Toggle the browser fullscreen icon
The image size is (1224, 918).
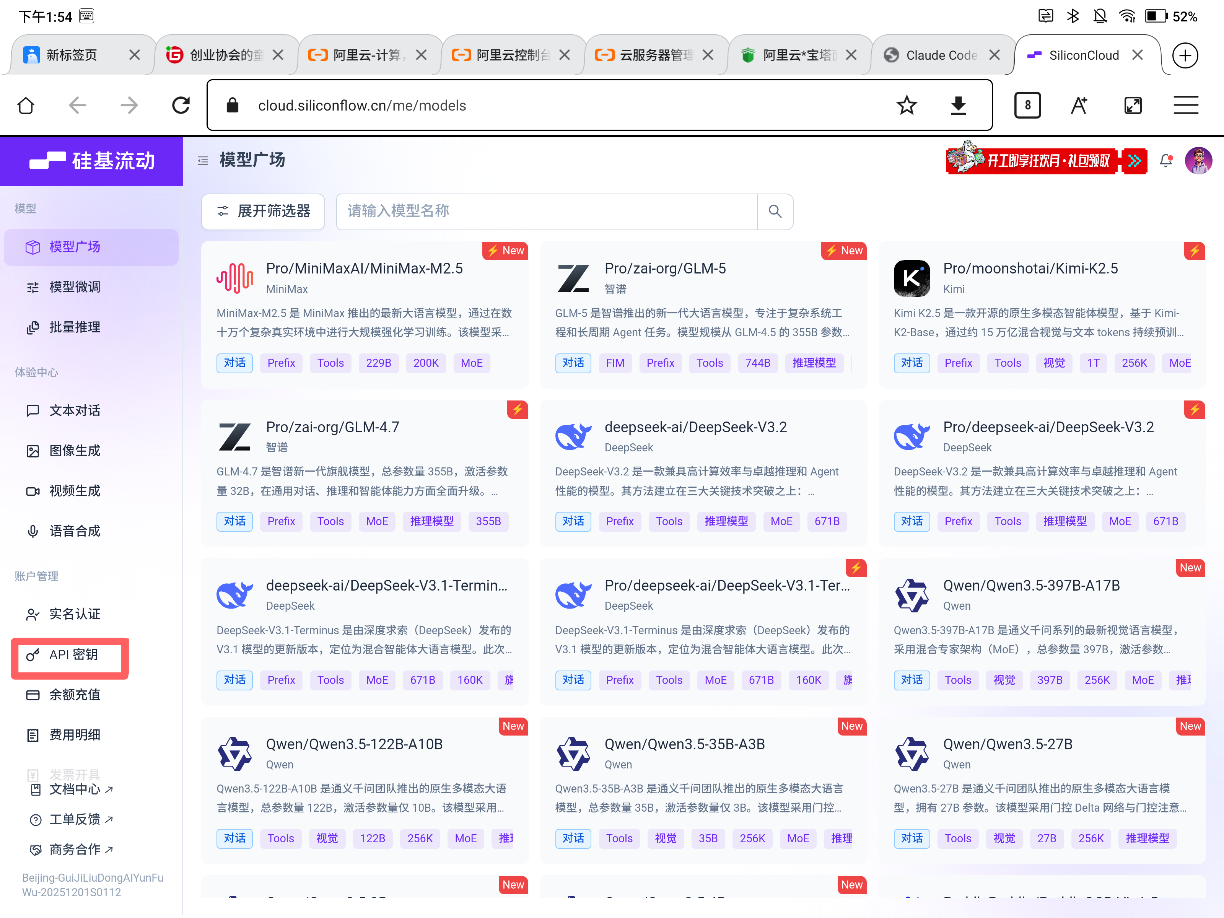[x=1133, y=105]
